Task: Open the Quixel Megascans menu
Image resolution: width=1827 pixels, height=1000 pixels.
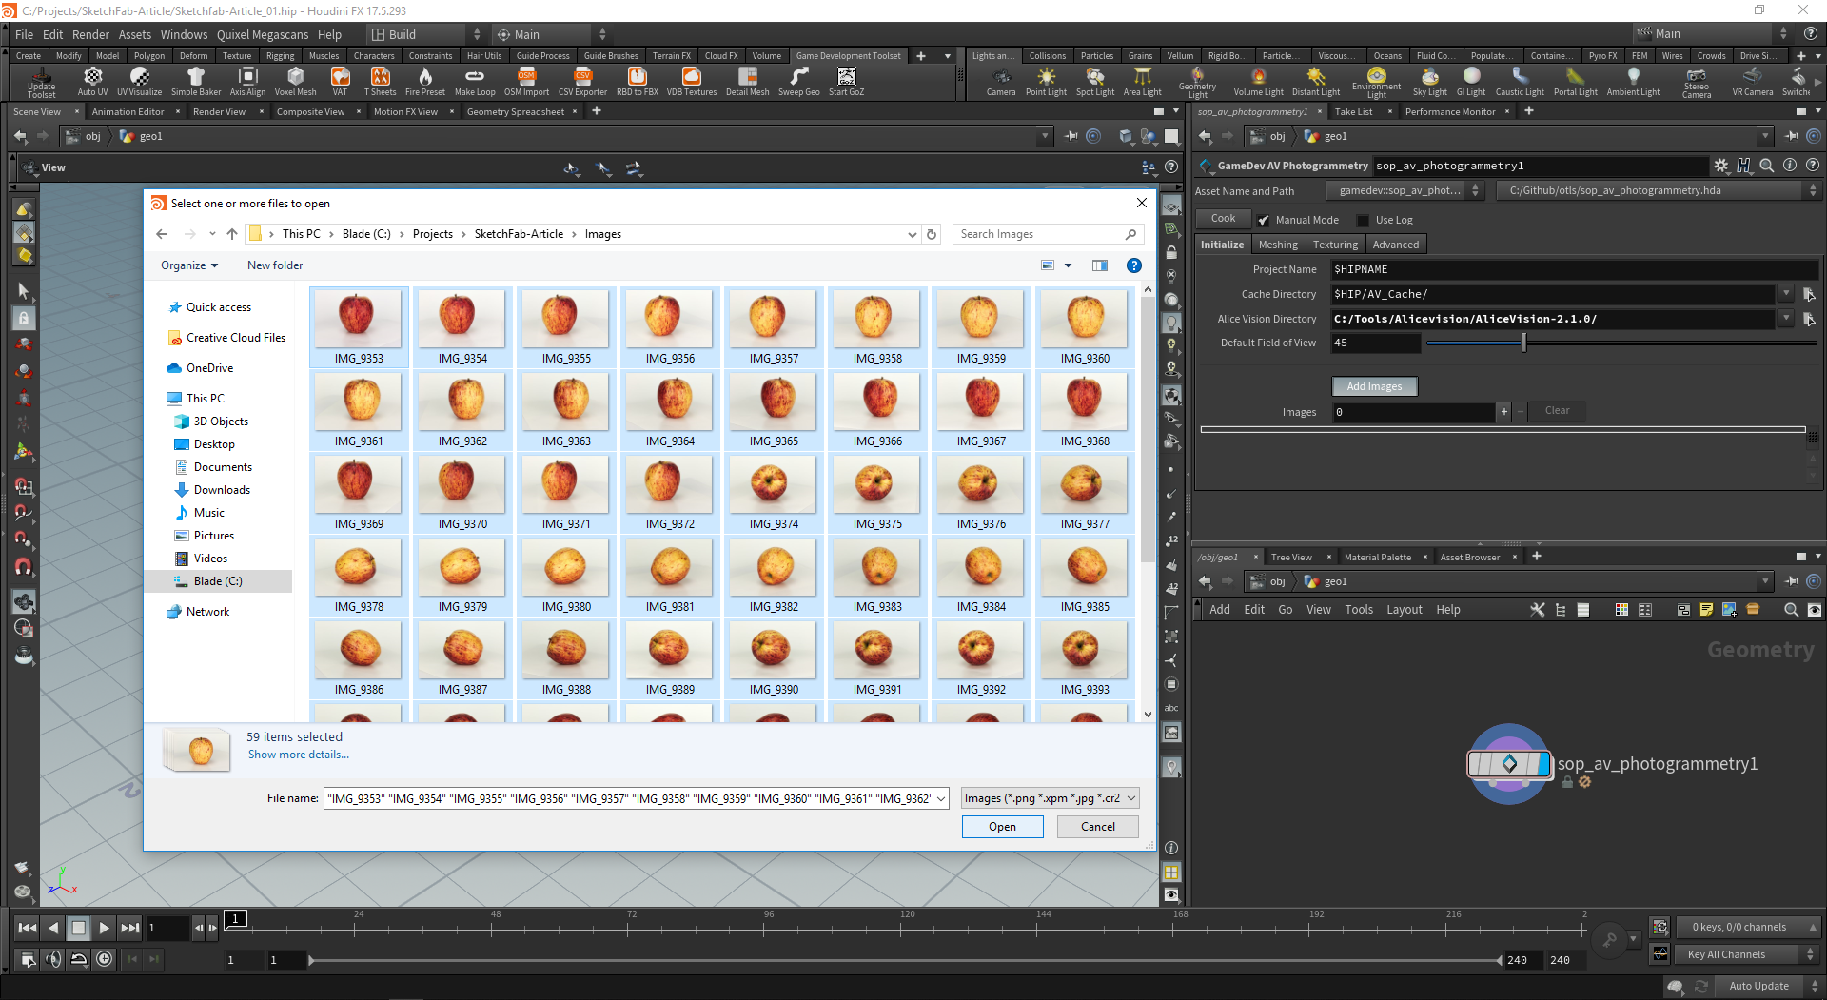Action: point(263,35)
